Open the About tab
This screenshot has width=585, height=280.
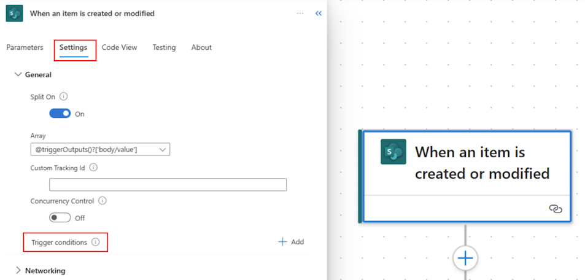pos(201,47)
